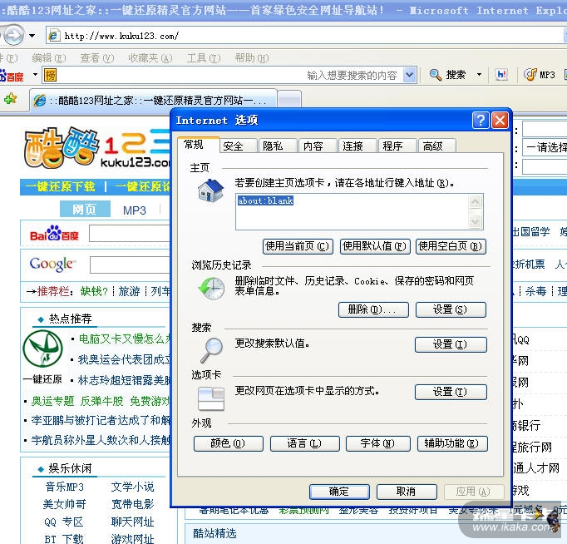Click the homepage box scroll up arrow
The height and width of the screenshot is (544, 567).
476,202
